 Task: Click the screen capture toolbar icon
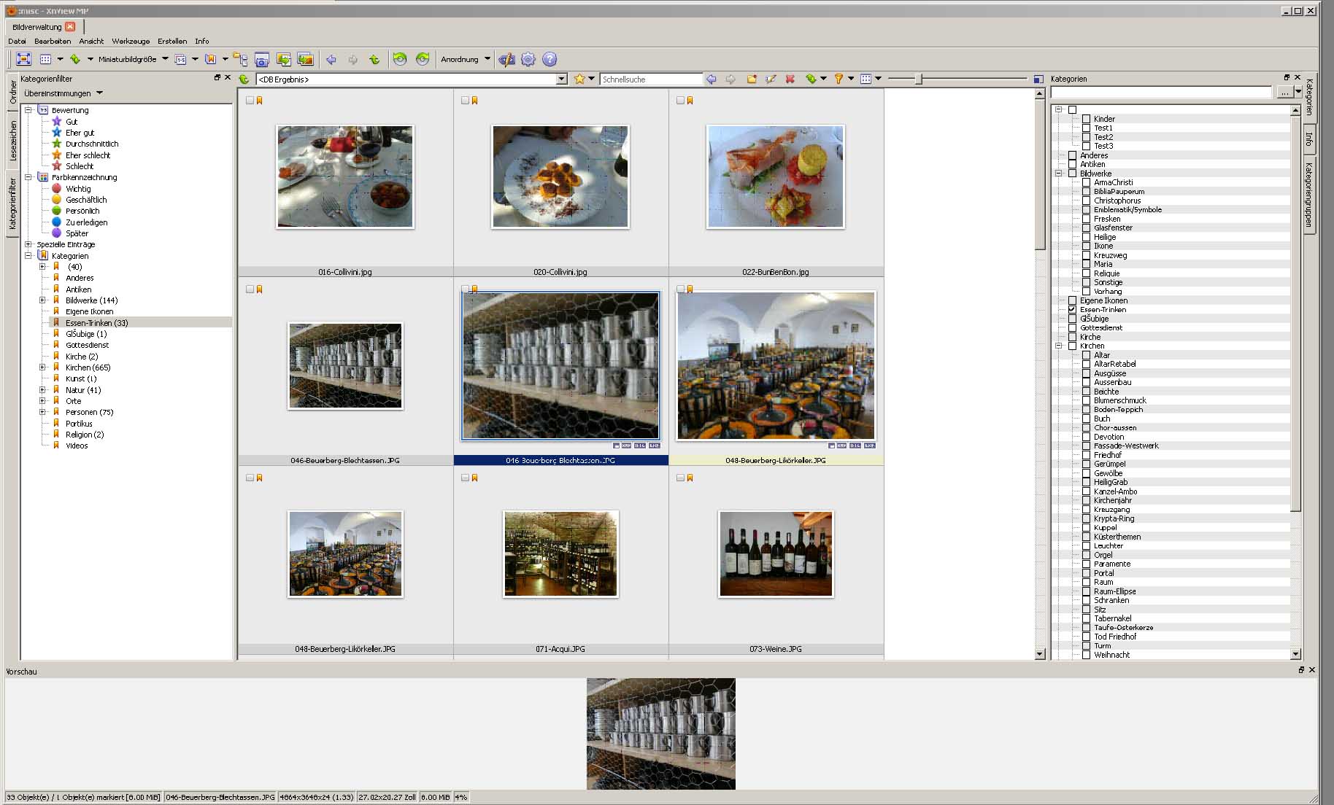tap(262, 59)
